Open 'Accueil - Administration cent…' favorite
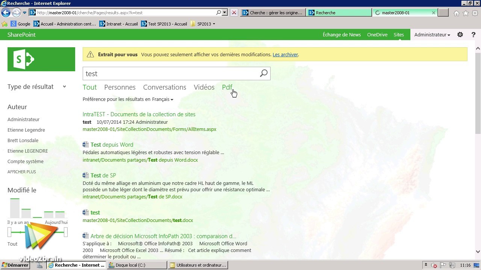The height and width of the screenshot is (270, 481). [65, 24]
